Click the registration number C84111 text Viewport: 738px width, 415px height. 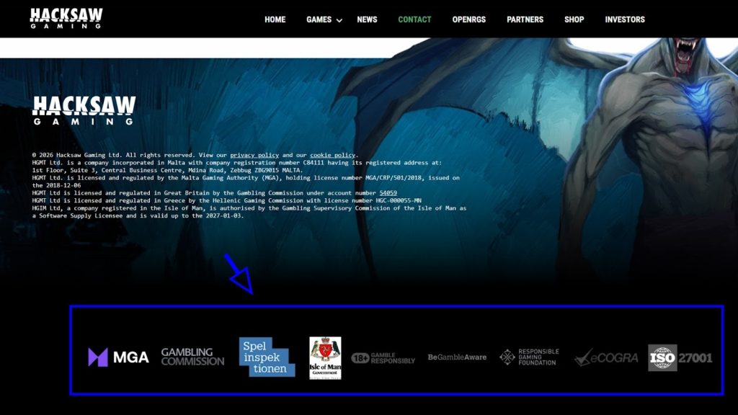coord(313,163)
